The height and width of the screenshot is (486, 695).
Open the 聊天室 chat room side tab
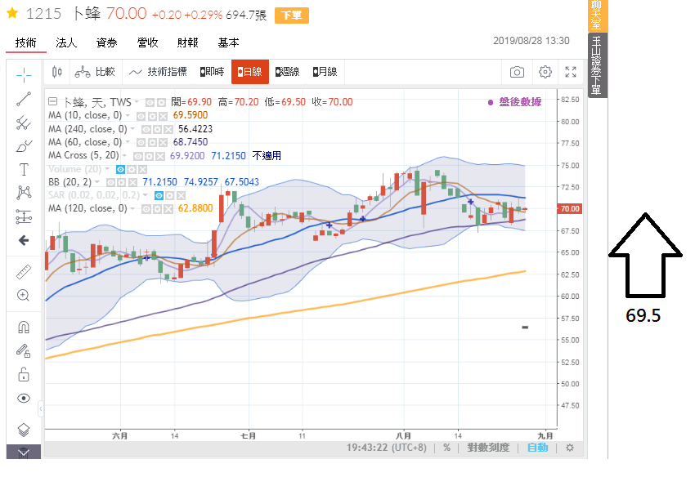(x=597, y=16)
